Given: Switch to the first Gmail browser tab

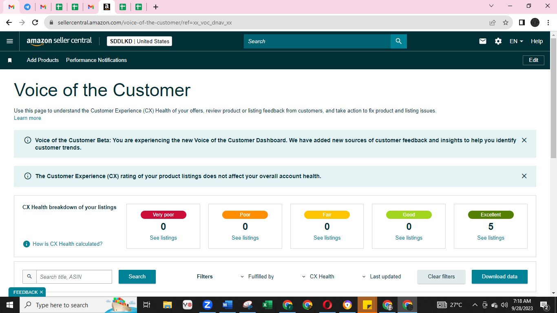Looking at the screenshot, I should pos(11,7).
